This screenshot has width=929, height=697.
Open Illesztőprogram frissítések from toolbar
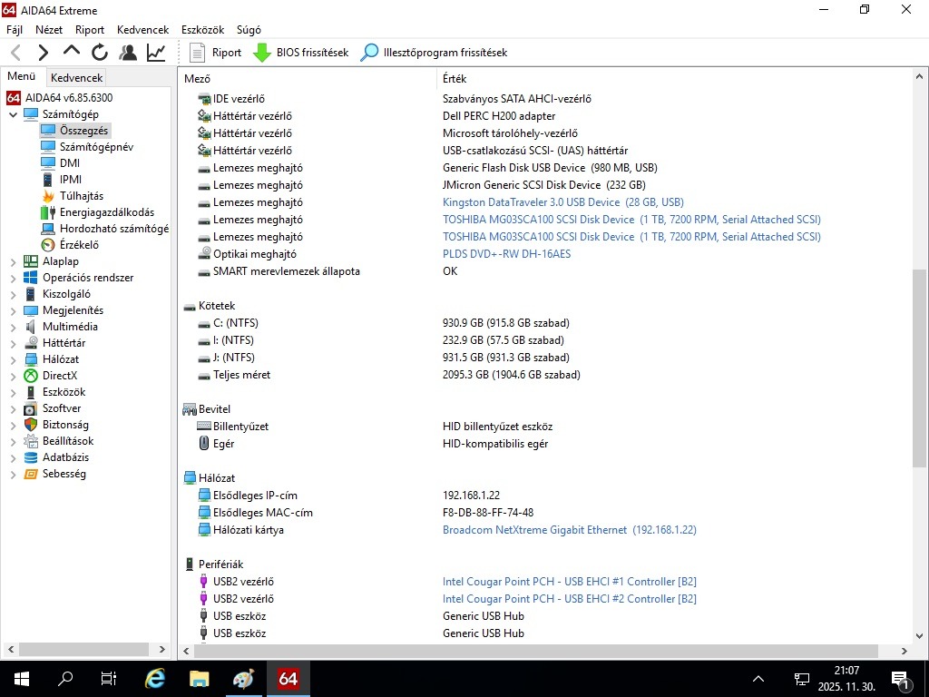[x=435, y=53]
